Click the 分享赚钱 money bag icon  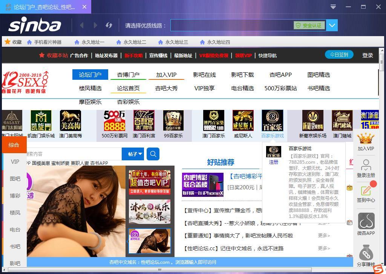(x=366, y=253)
